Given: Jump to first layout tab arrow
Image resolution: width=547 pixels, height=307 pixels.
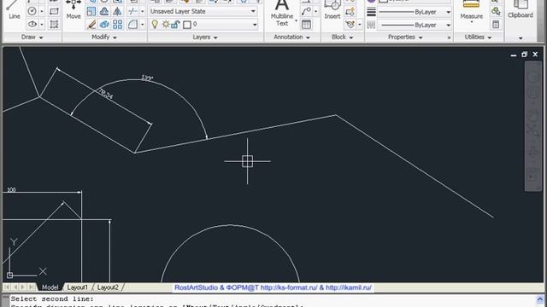Looking at the screenshot, I should pyautogui.click(x=7, y=287).
